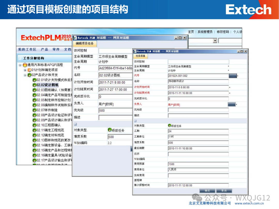Image resolution: width=279 pixels, height=209 pixels.
Task: Click gear icon of 02.14确定新设备 task
Action: click(x=34, y=145)
